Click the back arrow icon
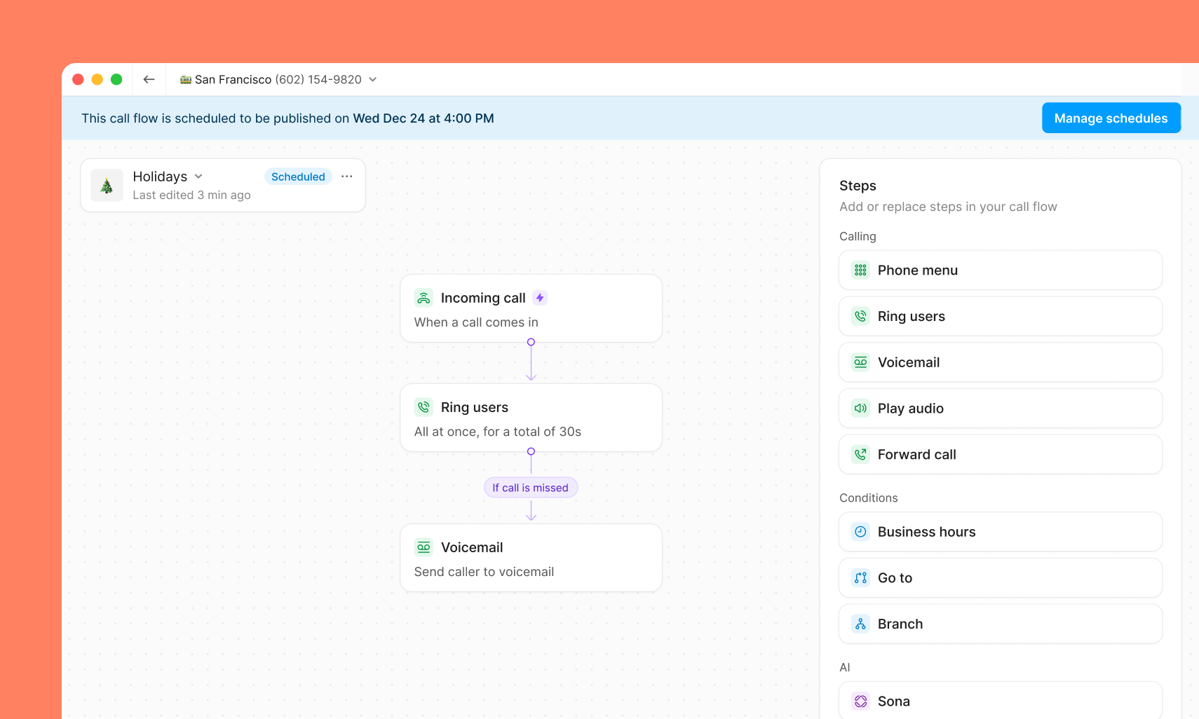Image resolution: width=1199 pixels, height=719 pixels. coord(149,80)
